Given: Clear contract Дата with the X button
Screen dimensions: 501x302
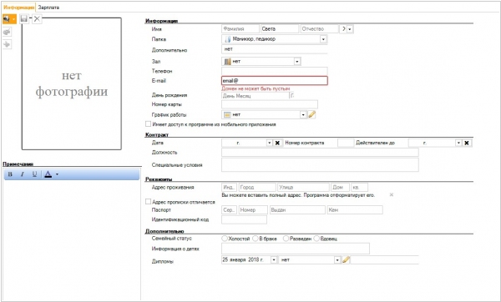Looking at the screenshot, I should pyautogui.click(x=277, y=143).
